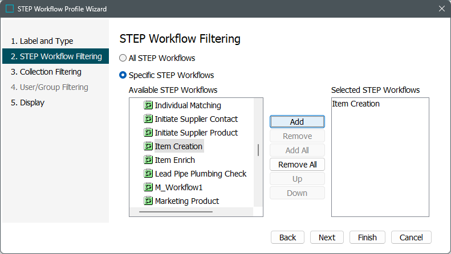Click the M_Workflow1 workflow icon

(148, 187)
